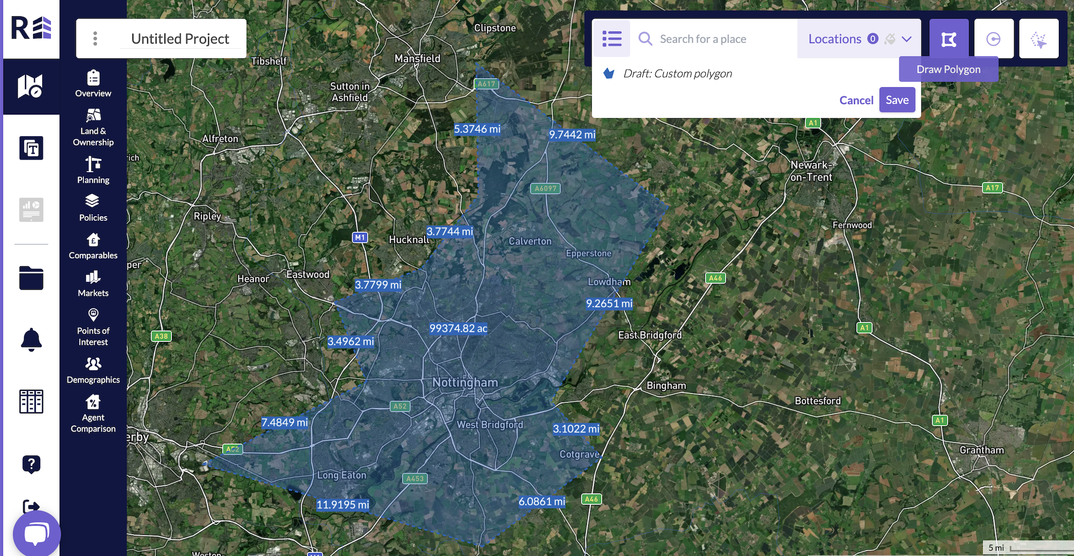This screenshot has width=1074, height=556.
Task: Open the Agent Comparison tool
Action: click(x=93, y=414)
